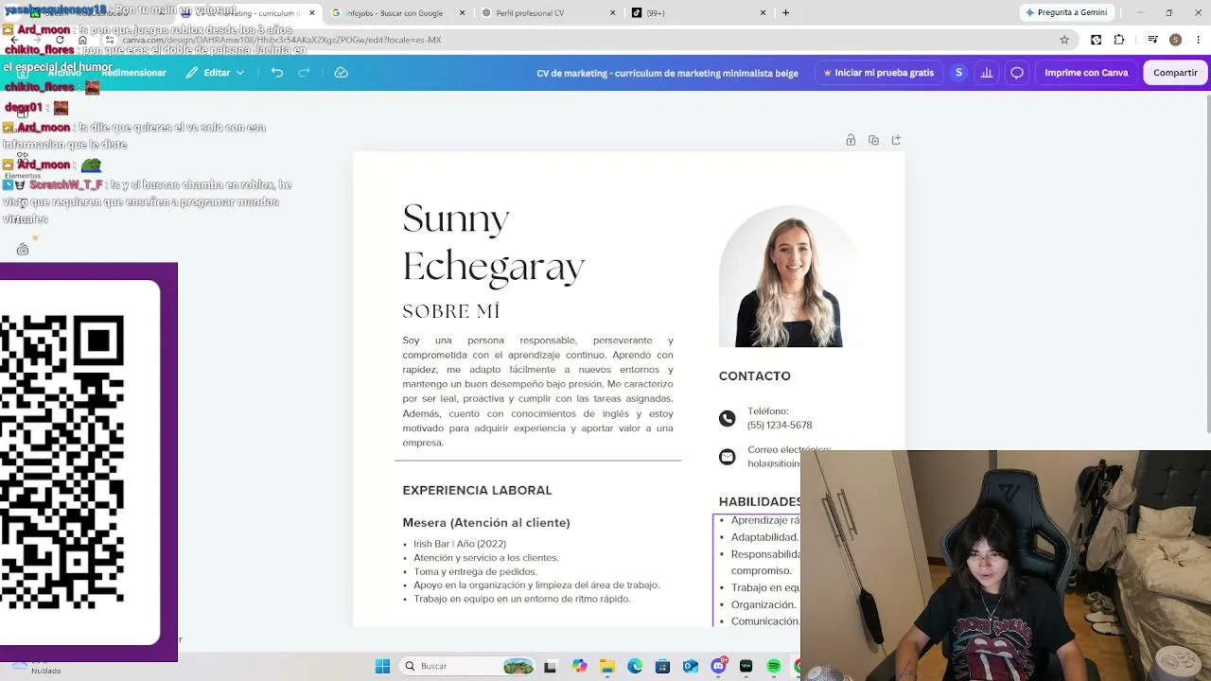
Task: Click the design title CV de marketing
Action: (x=667, y=73)
